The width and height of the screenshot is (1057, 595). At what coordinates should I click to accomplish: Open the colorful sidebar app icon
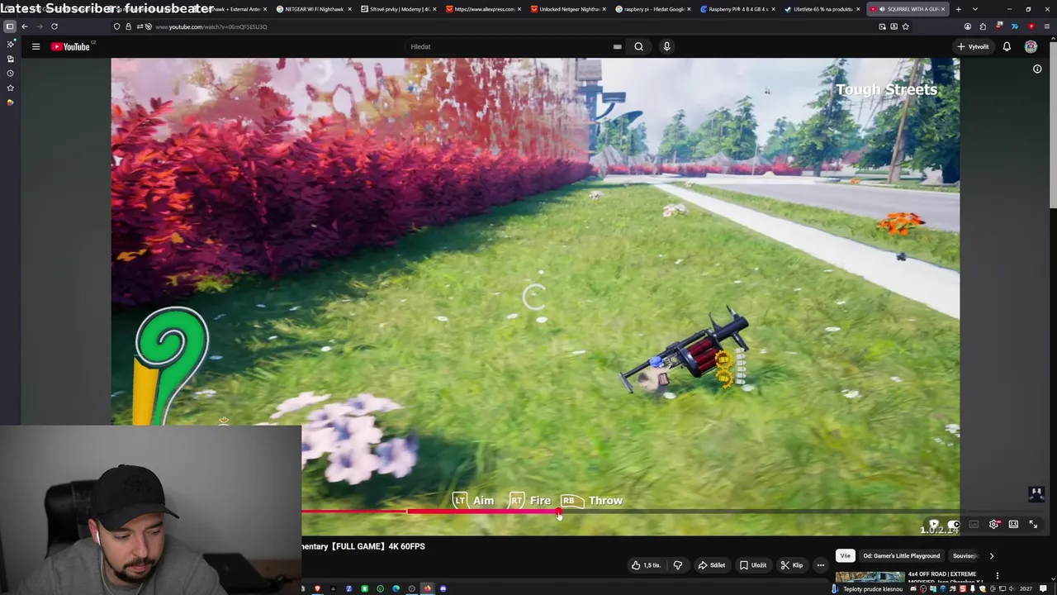(10, 102)
